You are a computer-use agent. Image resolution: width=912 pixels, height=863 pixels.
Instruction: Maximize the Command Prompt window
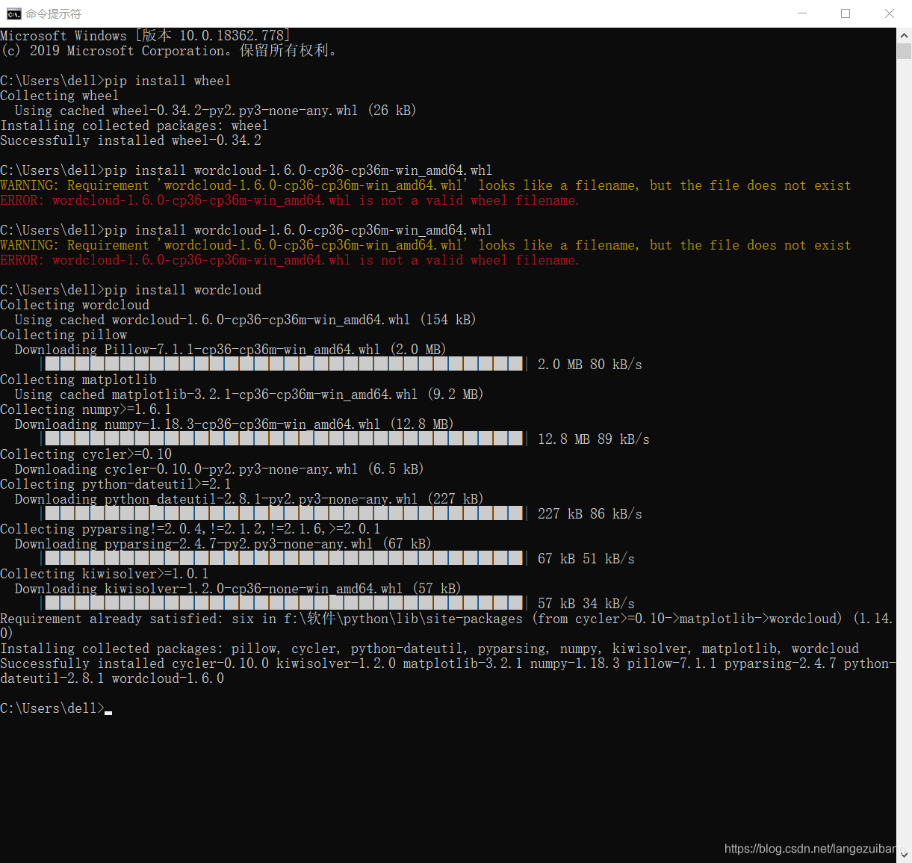pos(846,13)
